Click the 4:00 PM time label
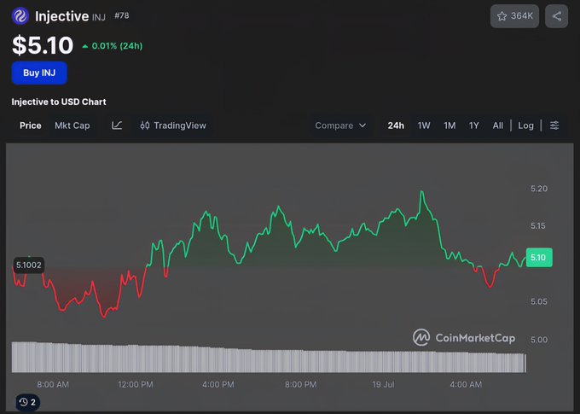 tap(217, 384)
